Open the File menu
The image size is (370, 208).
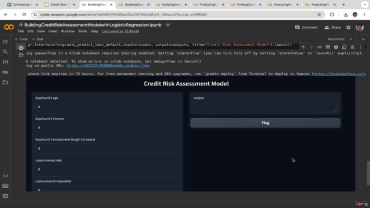click(x=21, y=31)
